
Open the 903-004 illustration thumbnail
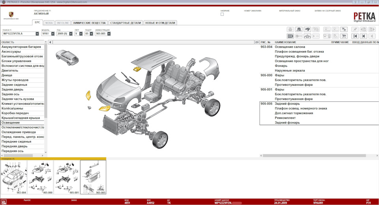[x=14, y=177]
